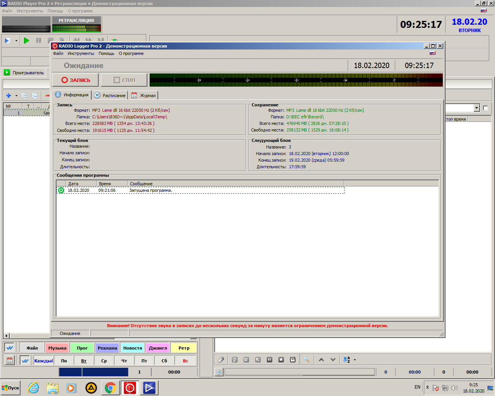Click the Дата column header
495x396 pixels.
[80, 184]
